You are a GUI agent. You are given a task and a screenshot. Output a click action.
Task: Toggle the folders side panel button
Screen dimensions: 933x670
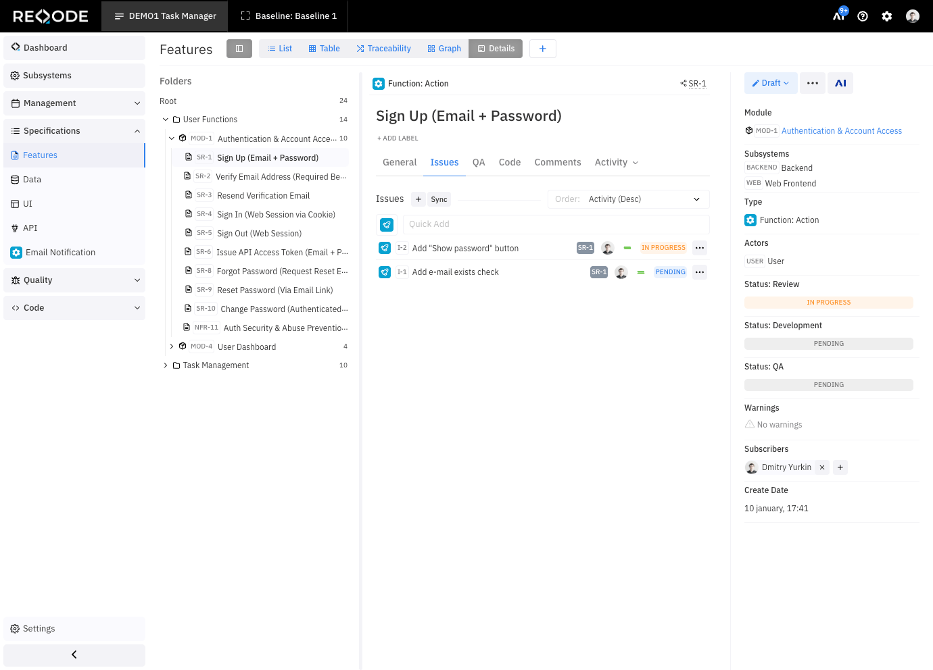[239, 49]
